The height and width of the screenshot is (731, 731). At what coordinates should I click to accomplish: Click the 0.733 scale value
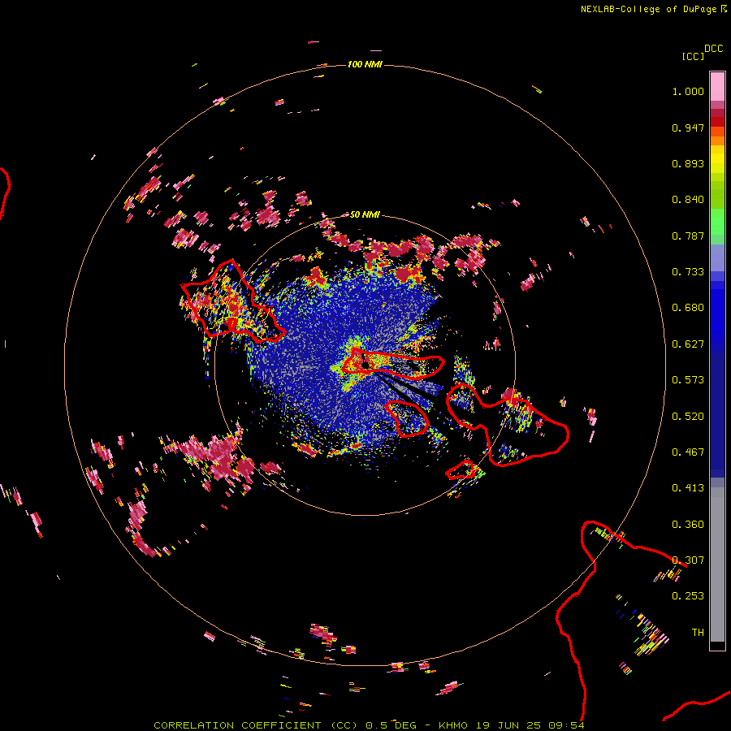pos(688,272)
